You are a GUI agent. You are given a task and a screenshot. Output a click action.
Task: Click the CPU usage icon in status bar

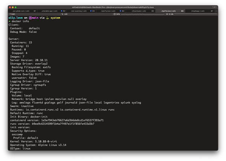[115, 14]
